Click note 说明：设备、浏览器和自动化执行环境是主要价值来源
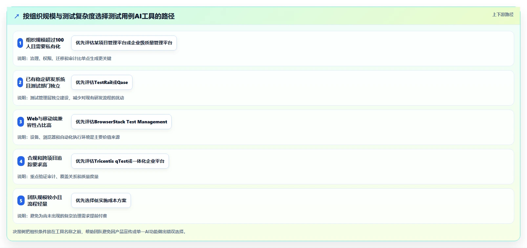Screen dimensions: 527x248 [x=69, y=137]
